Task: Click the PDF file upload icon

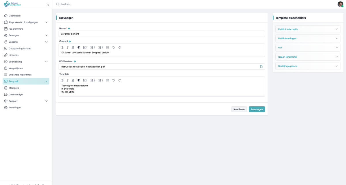Action: coord(261,67)
